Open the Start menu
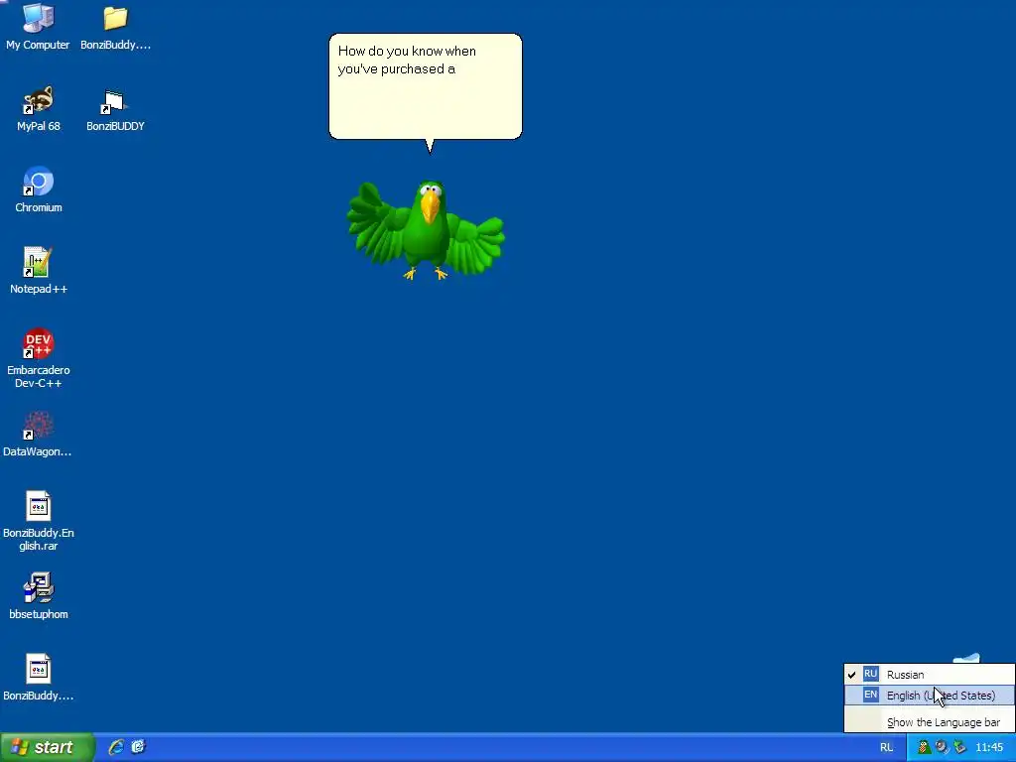 tap(48, 747)
